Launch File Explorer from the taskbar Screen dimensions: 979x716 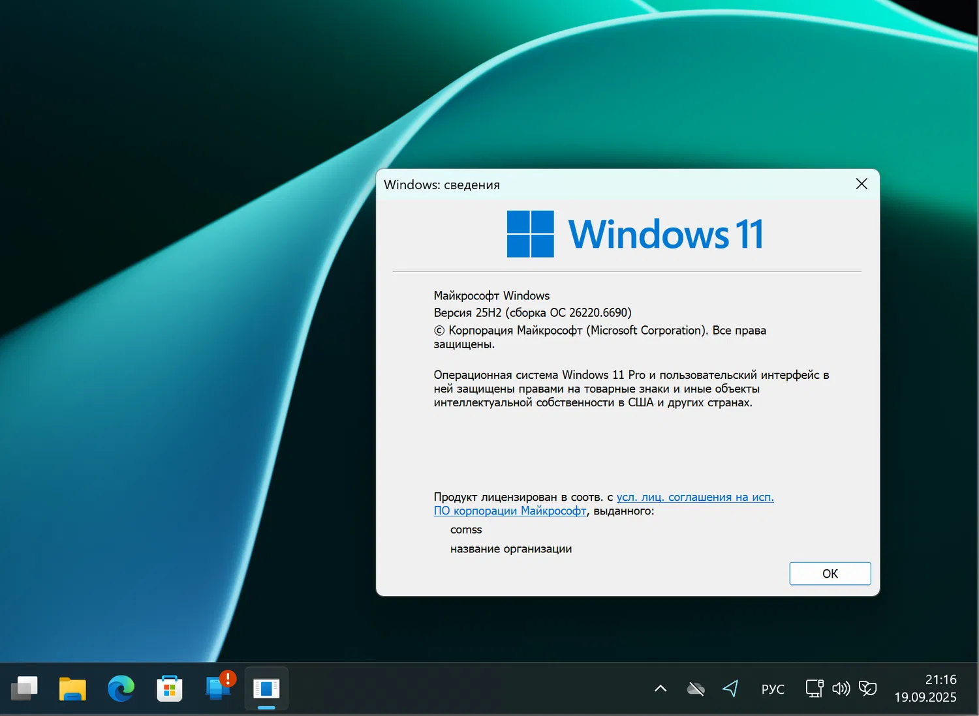tap(72, 688)
